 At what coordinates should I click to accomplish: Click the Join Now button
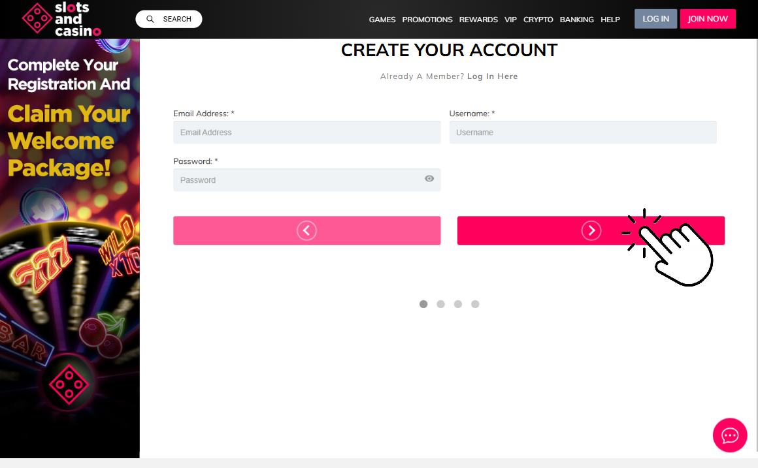tap(708, 19)
